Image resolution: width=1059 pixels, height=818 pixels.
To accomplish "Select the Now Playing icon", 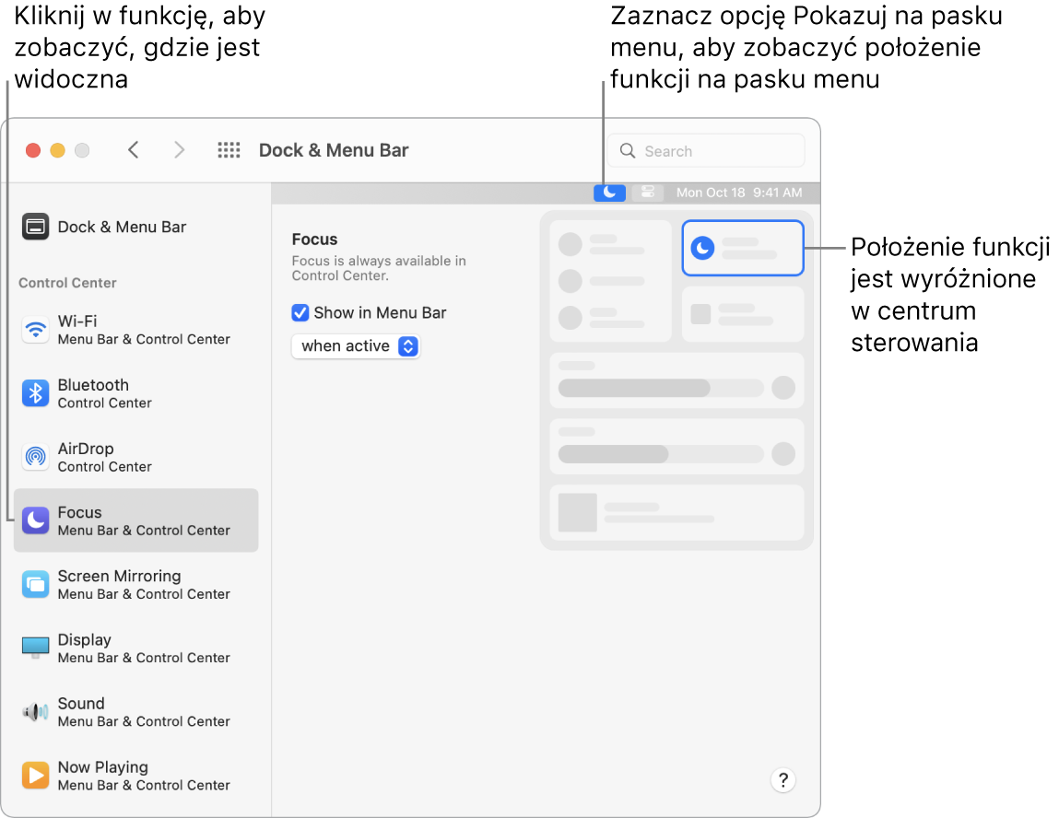I will [x=35, y=776].
